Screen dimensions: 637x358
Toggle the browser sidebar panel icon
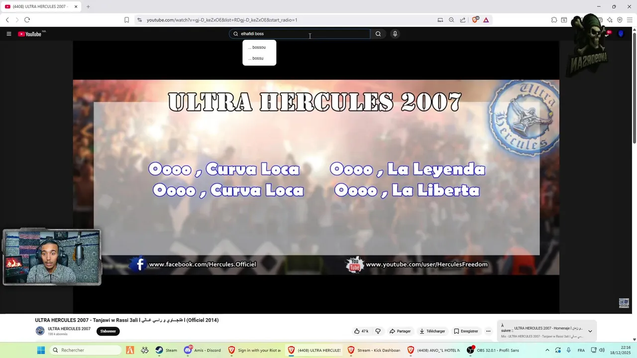[x=564, y=20]
